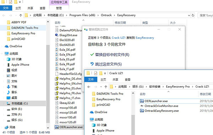Open the 共享 tab in Crack UZ1 window
The height and width of the screenshot is (135, 213).
coord(115,80)
